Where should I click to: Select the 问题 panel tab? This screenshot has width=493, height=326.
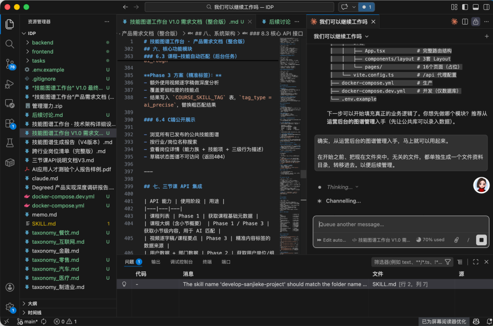134,262
